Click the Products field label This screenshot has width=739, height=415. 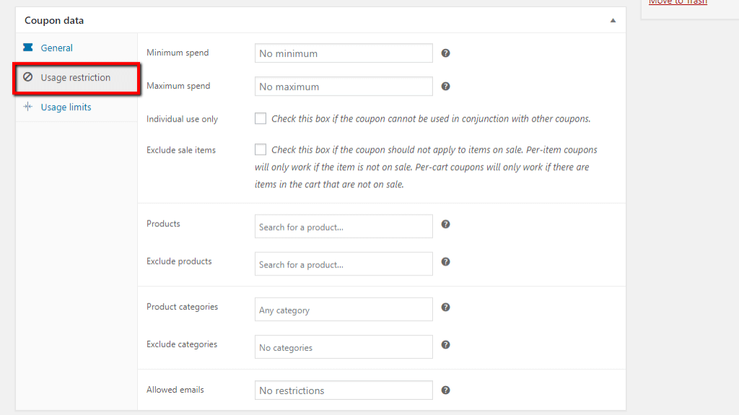(163, 223)
